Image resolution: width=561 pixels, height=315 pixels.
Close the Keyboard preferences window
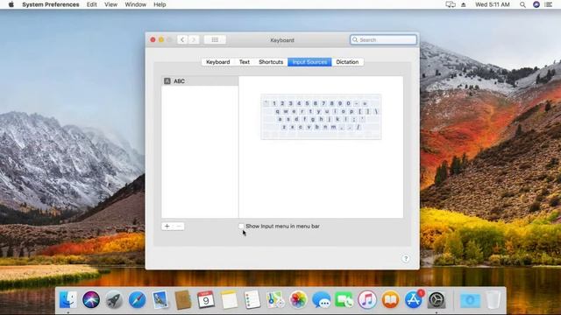[153, 39]
